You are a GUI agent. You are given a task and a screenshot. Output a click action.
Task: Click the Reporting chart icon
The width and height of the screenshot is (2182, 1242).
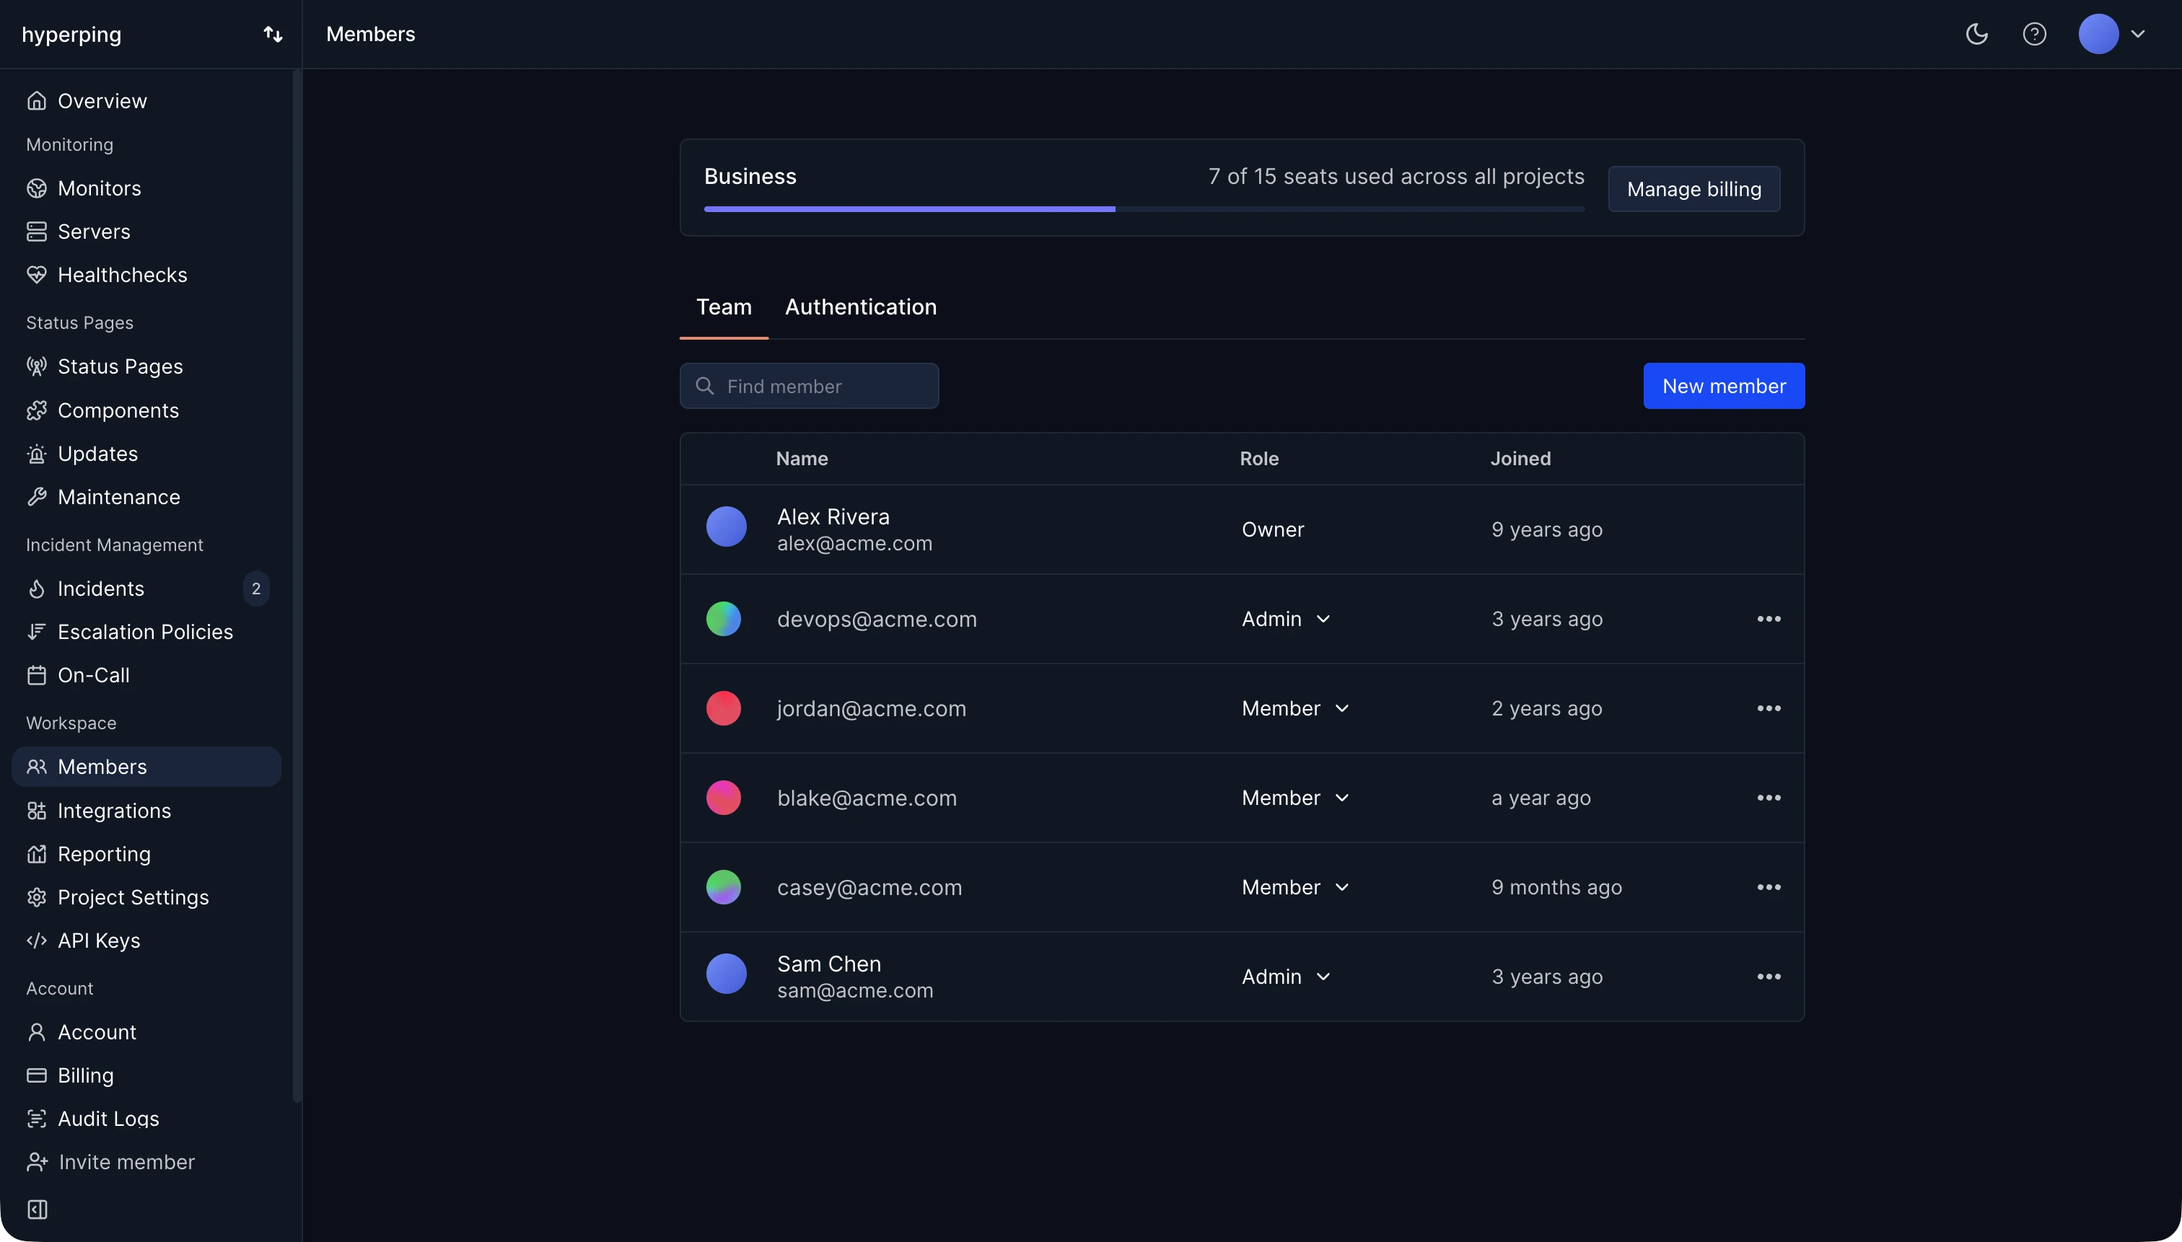click(x=37, y=854)
